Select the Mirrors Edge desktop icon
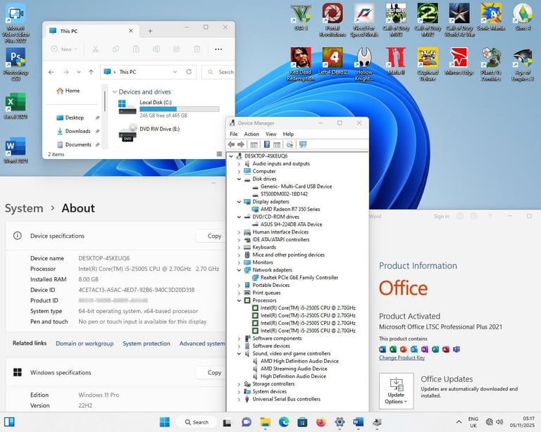Viewport: 541px width, 432px height. (x=459, y=61)
